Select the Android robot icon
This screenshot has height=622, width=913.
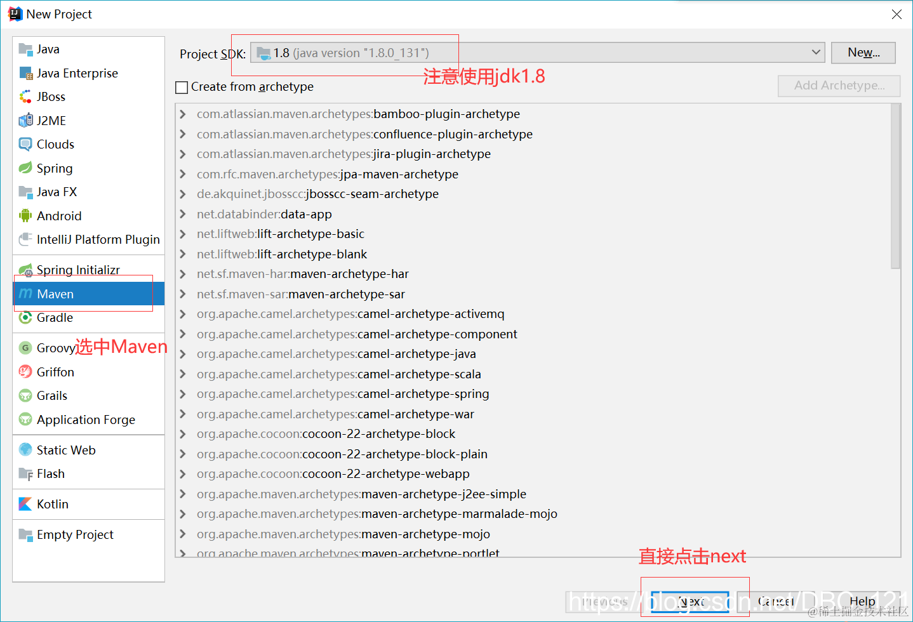click(25, 216)
